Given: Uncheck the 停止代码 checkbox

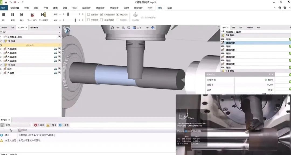Looking at the screenshot, I should pos(118,14).
